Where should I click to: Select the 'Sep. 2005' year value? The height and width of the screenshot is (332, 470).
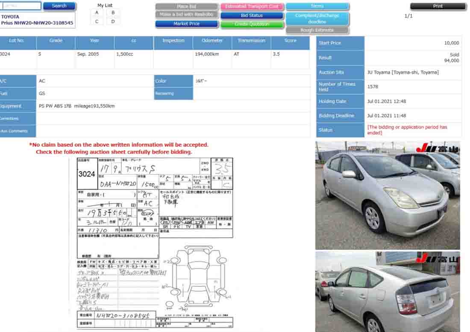point(88,54)
